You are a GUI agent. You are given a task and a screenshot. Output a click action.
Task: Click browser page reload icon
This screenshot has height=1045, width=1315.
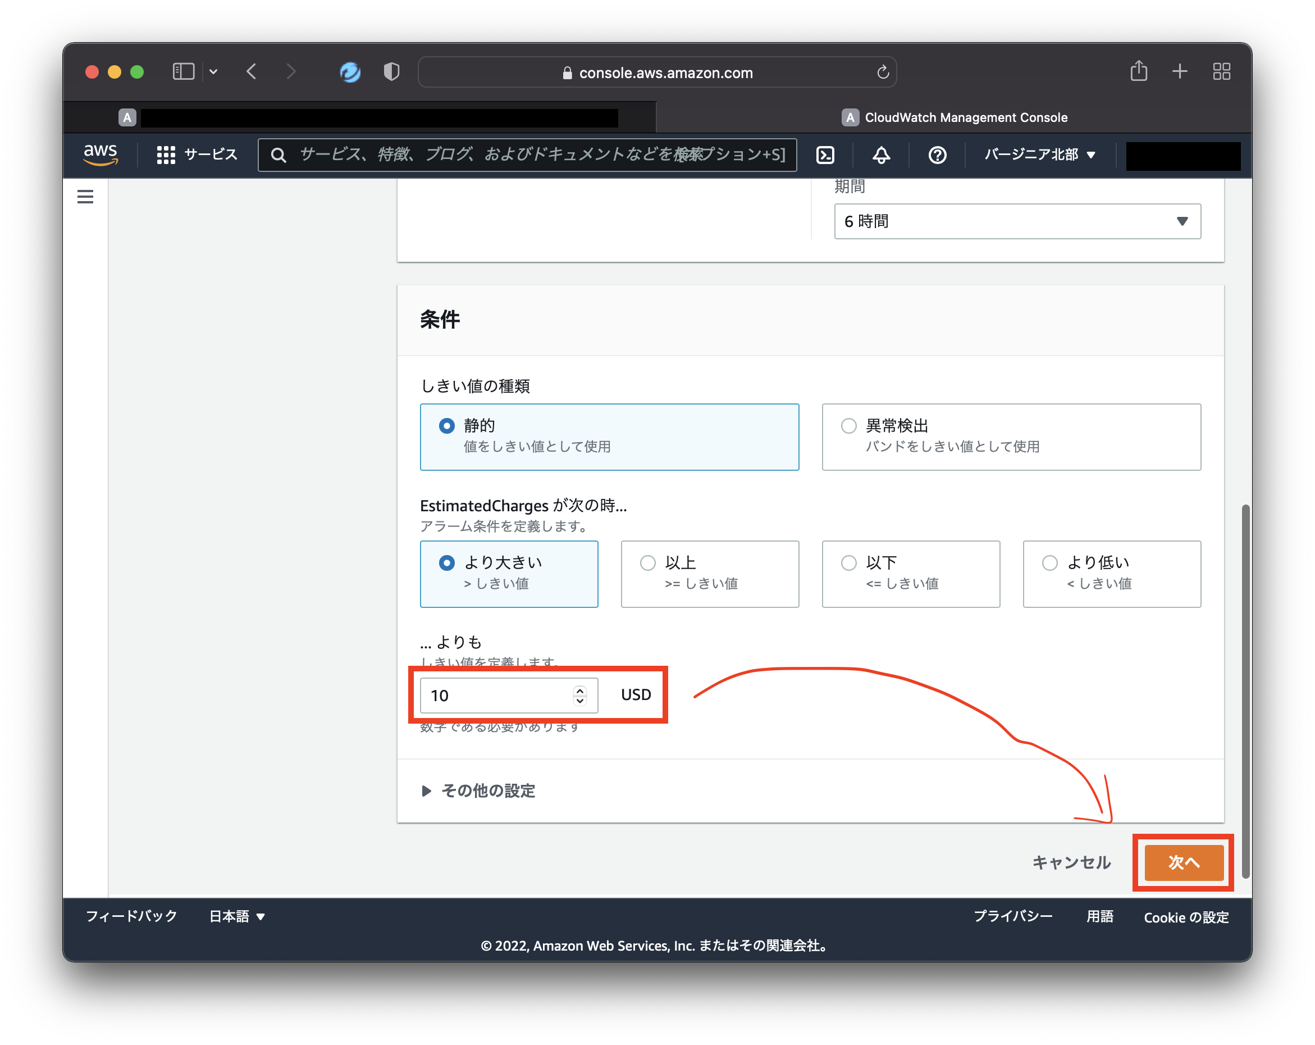coord(883,72)
